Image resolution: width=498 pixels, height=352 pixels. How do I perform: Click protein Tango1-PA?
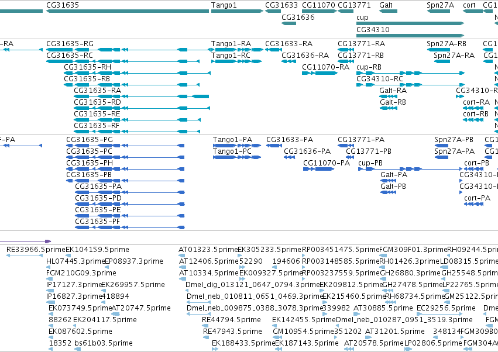tap(232, 140)
